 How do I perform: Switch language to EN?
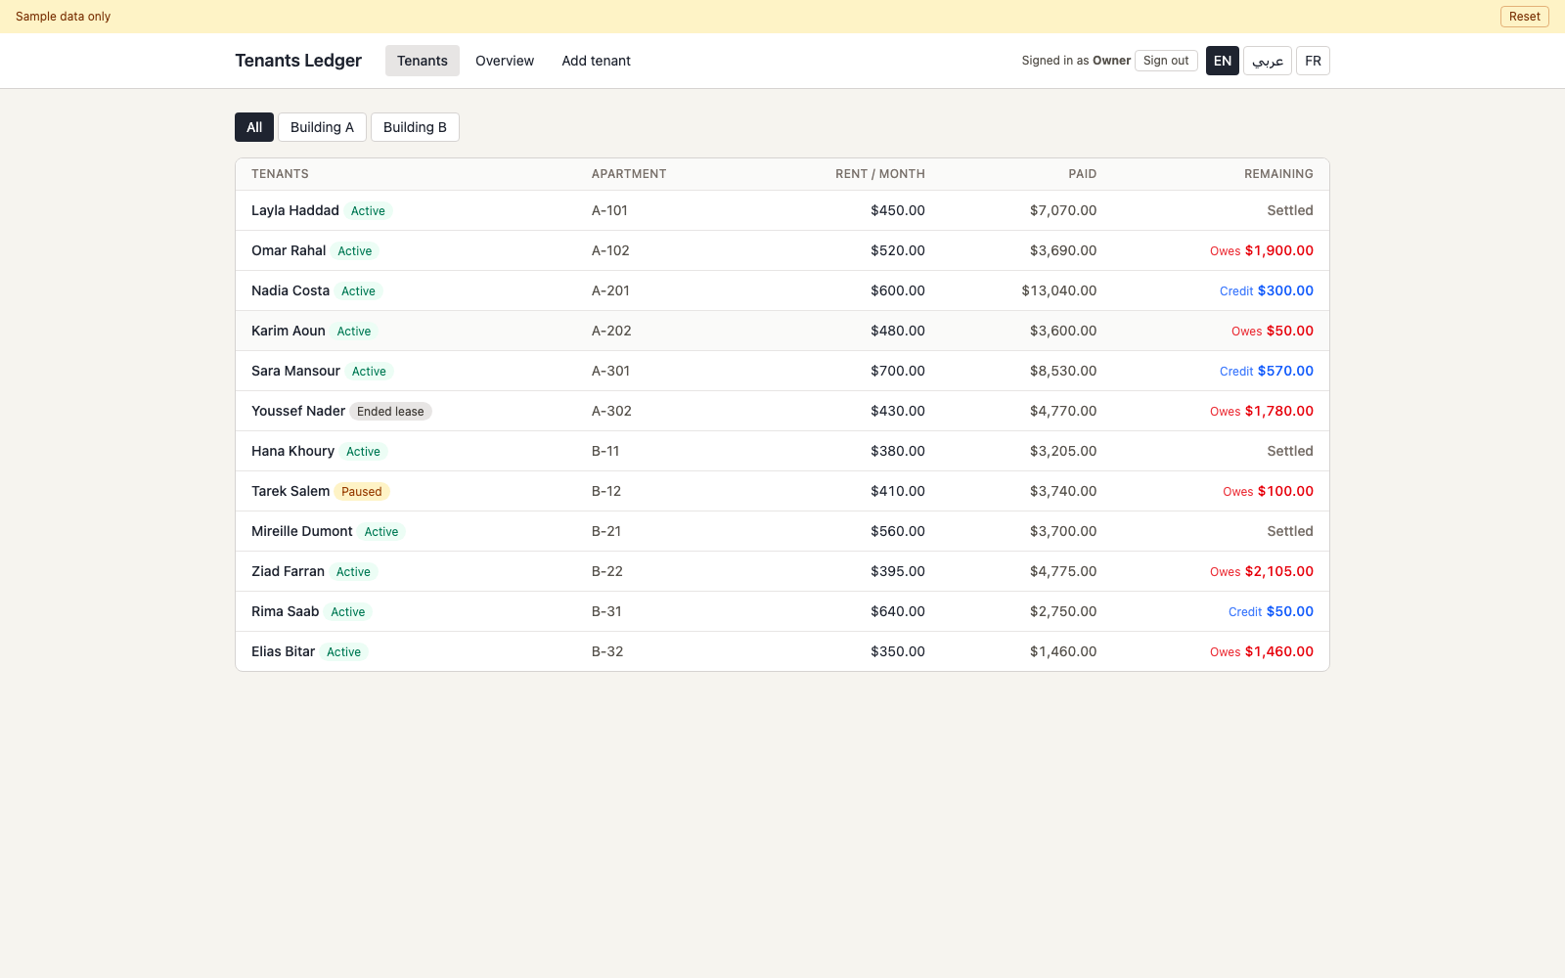point(1223,61)
